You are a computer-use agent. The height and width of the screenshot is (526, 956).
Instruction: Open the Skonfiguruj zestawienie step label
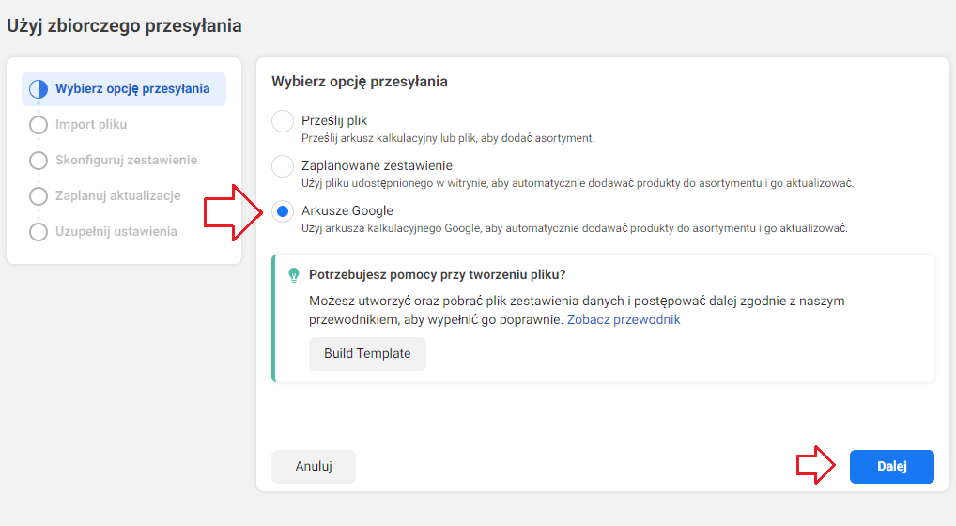[126, 161]
